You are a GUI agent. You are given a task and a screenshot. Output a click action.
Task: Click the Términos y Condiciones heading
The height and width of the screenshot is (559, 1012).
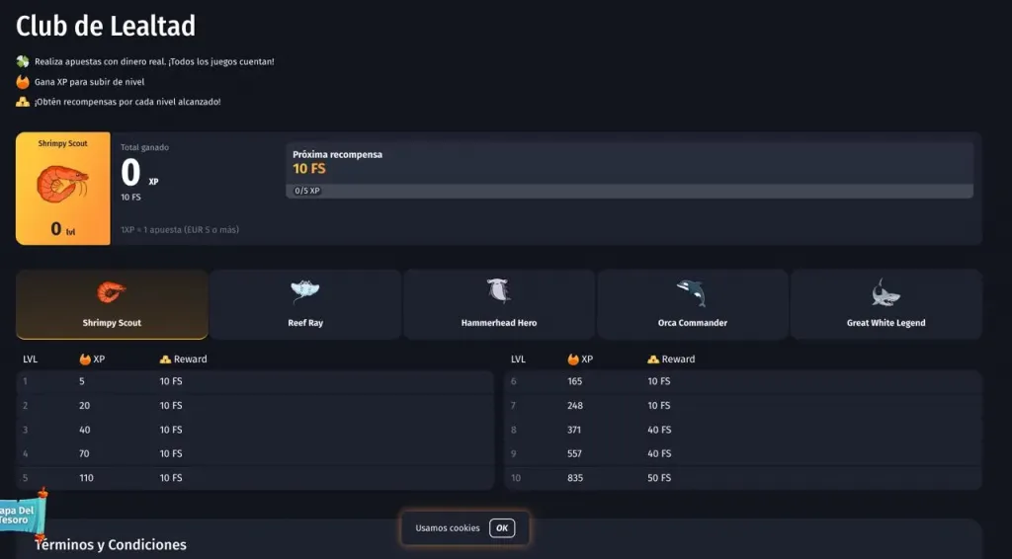(111, 545)
